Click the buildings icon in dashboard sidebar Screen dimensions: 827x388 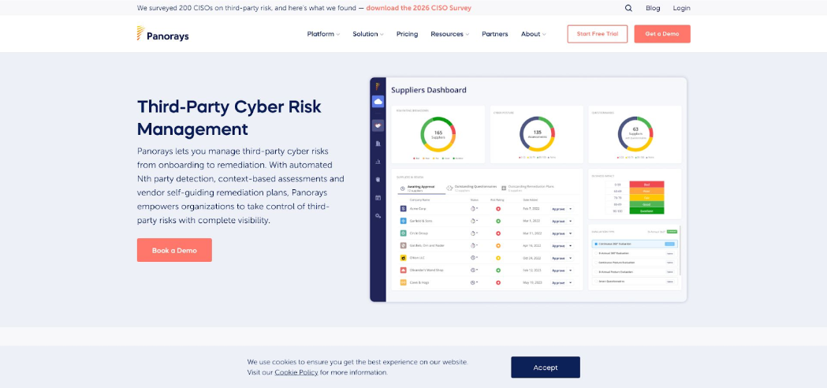click(x=378, y=144)
